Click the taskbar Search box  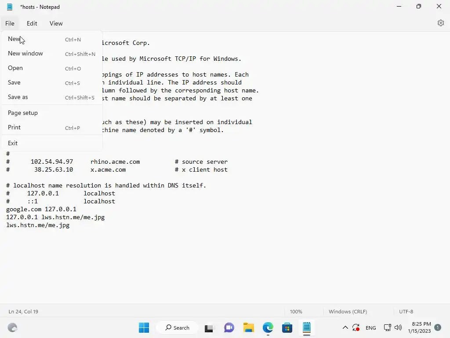pyautogui.click(x=177, y=327)
